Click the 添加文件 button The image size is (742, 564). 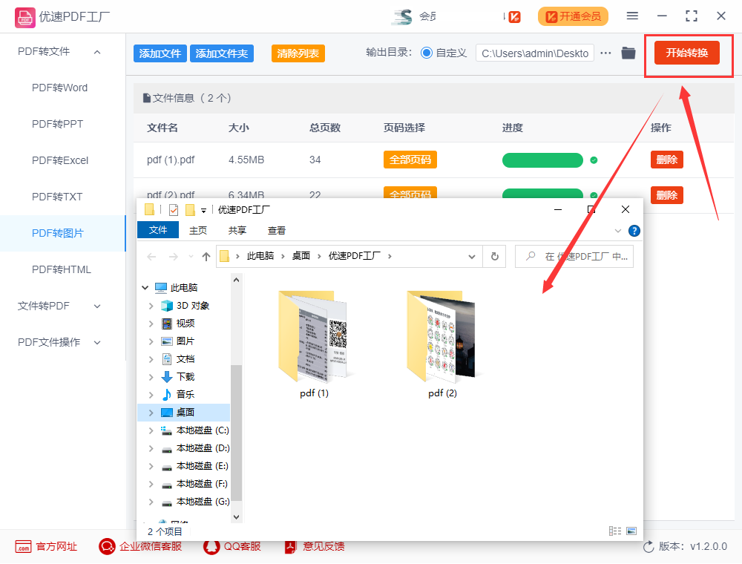click(160, 53)
